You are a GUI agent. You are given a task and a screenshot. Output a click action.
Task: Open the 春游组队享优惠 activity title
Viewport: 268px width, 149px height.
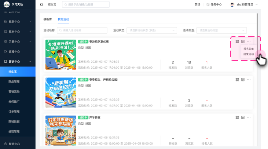pyautogui.click(x=99, y=41)
